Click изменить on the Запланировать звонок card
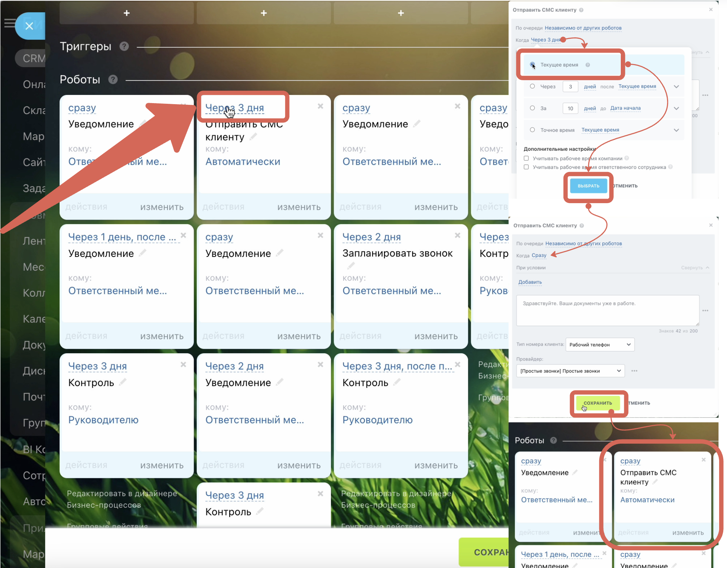Screen dimensions: 727x568 [x=436, y=336]
